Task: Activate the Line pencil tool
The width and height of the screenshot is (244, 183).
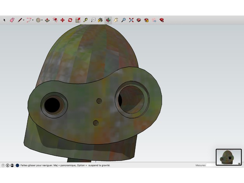Action: coord(20,20)
